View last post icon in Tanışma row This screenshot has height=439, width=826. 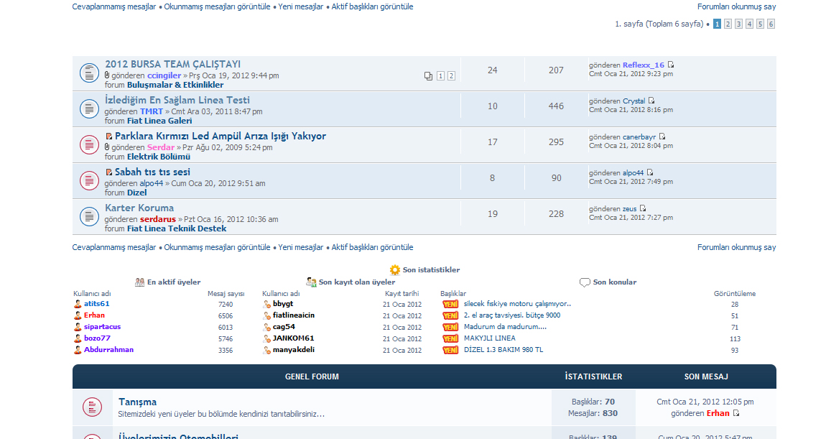[736, 413]
